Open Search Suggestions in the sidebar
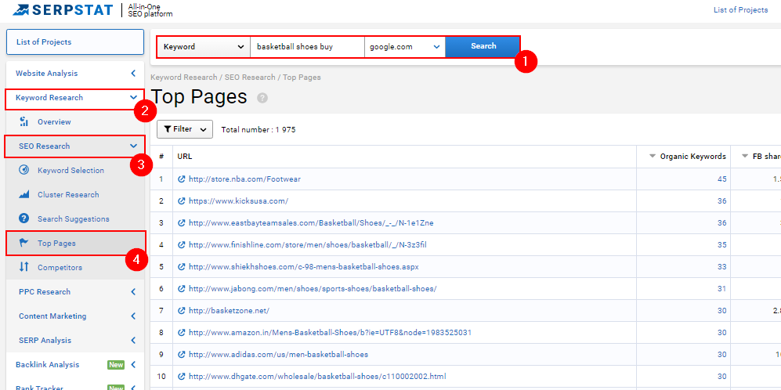Image resolution: width=781 pixels, height=390 pixels. tap(74, 218)
